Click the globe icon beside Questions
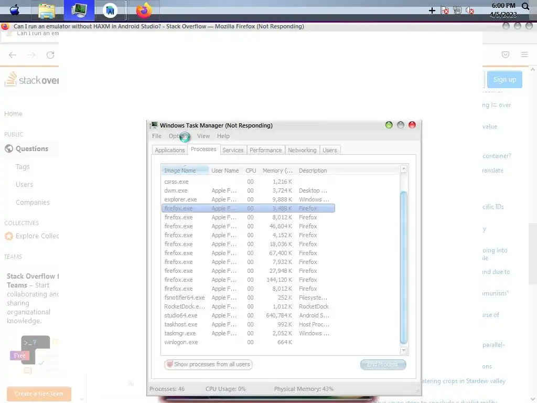Image resolution: width=537 pixels, height=403 pixels. coord(9,149)
